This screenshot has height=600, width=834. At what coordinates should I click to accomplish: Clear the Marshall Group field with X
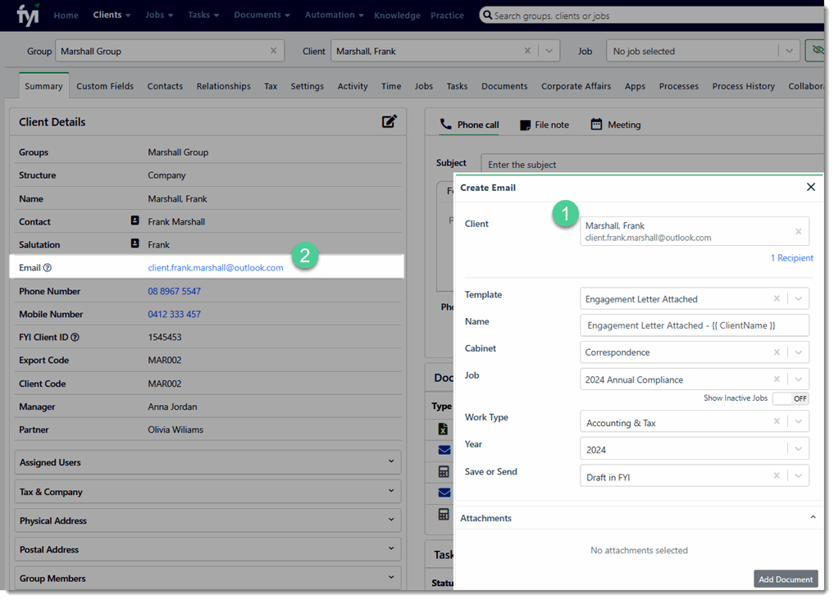273,51
